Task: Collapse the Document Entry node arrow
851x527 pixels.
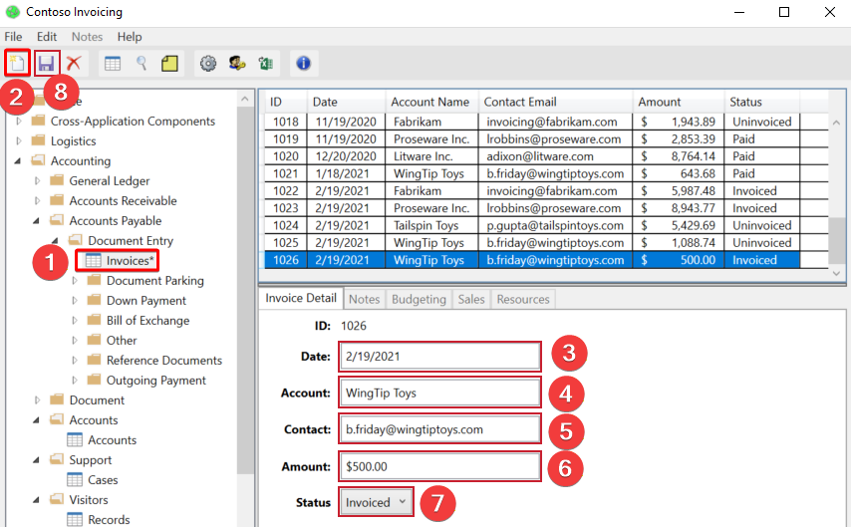Action: click(x=55, y=241)
